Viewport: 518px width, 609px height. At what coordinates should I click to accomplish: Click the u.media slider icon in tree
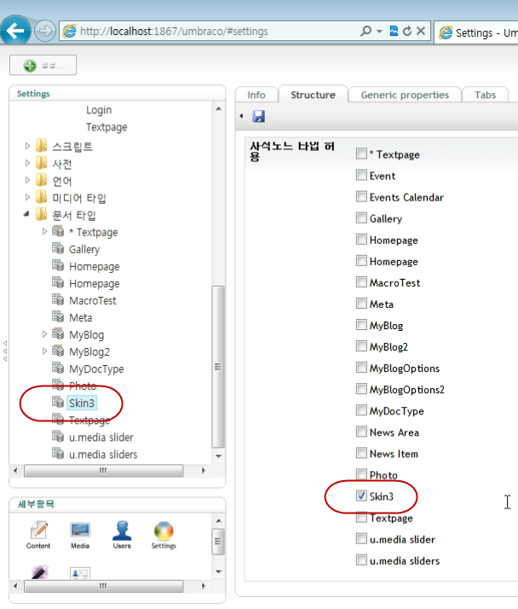[x=58, y=436]
